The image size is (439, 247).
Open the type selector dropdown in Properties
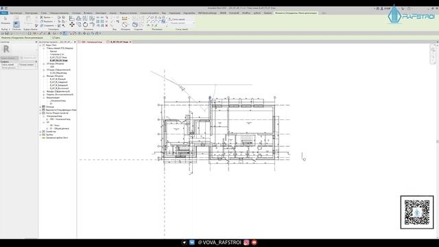pyautogui.click(x=36, y=49)
